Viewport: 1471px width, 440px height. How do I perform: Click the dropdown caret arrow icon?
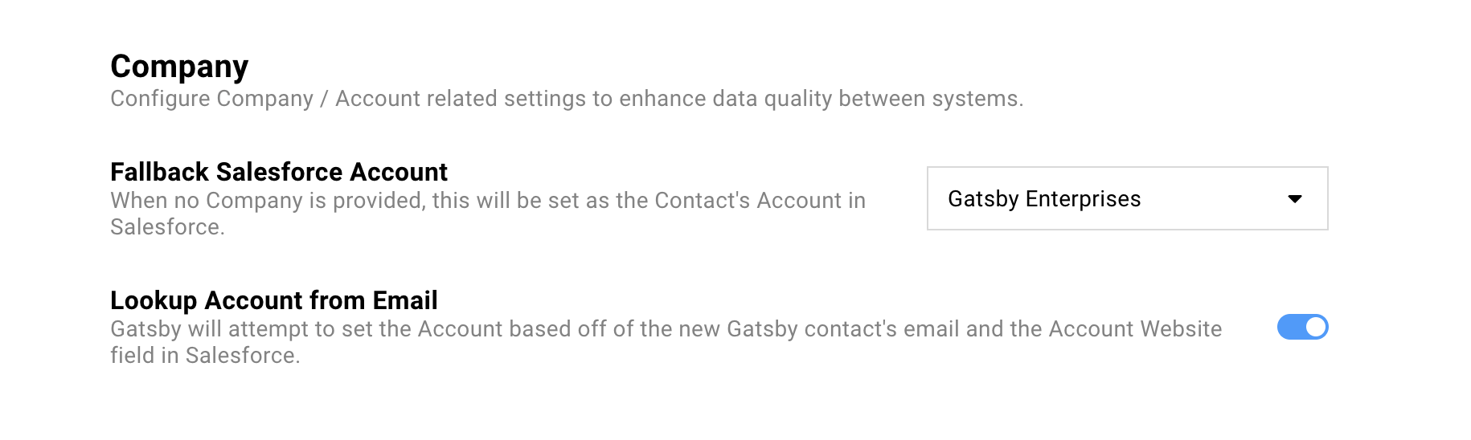[1294, 199]
